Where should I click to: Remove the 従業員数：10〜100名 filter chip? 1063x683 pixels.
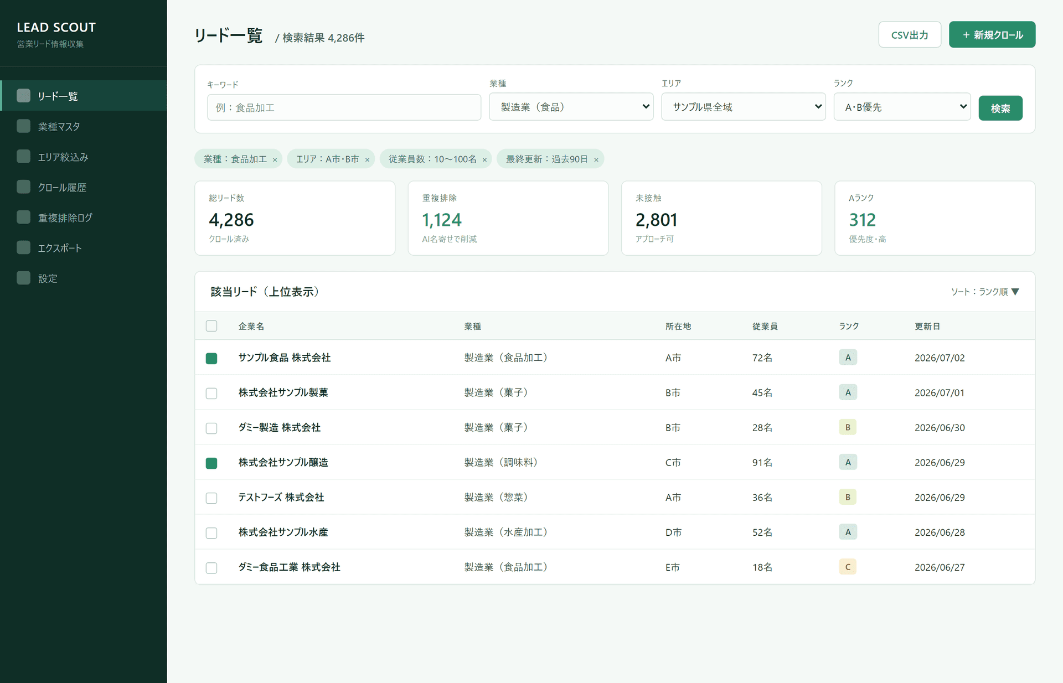tap(484, 159)
